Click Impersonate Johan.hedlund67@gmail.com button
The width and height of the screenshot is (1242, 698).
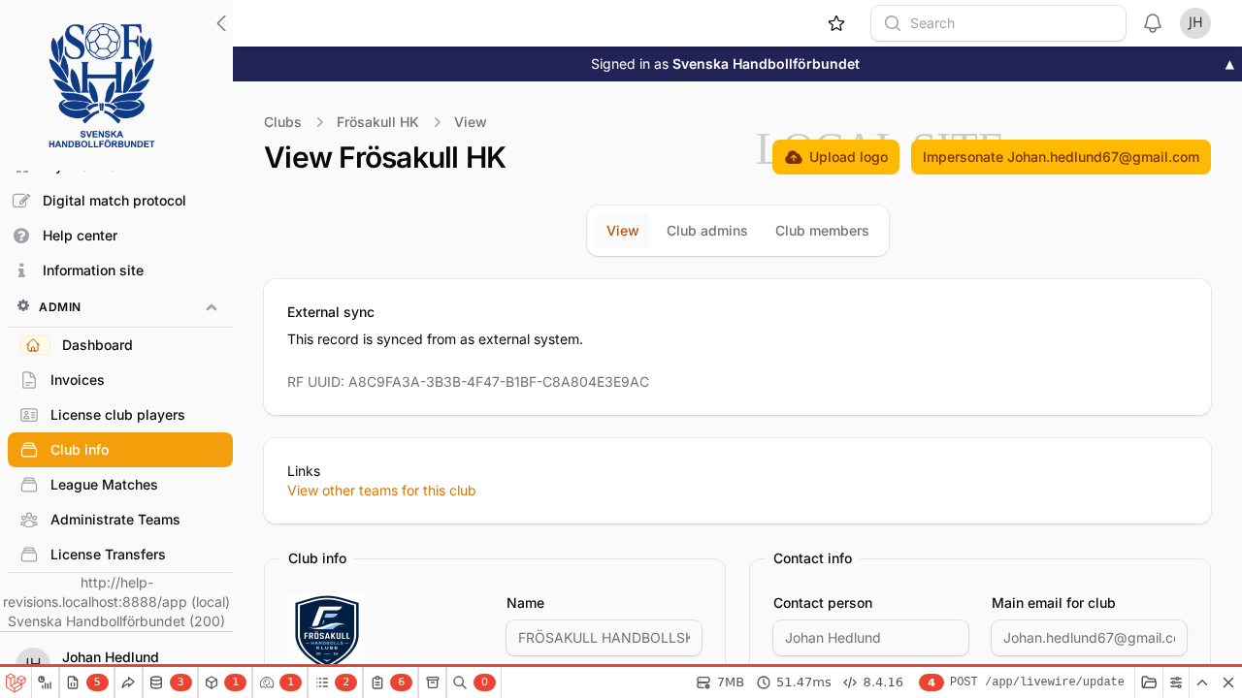tap(1061, 157)
